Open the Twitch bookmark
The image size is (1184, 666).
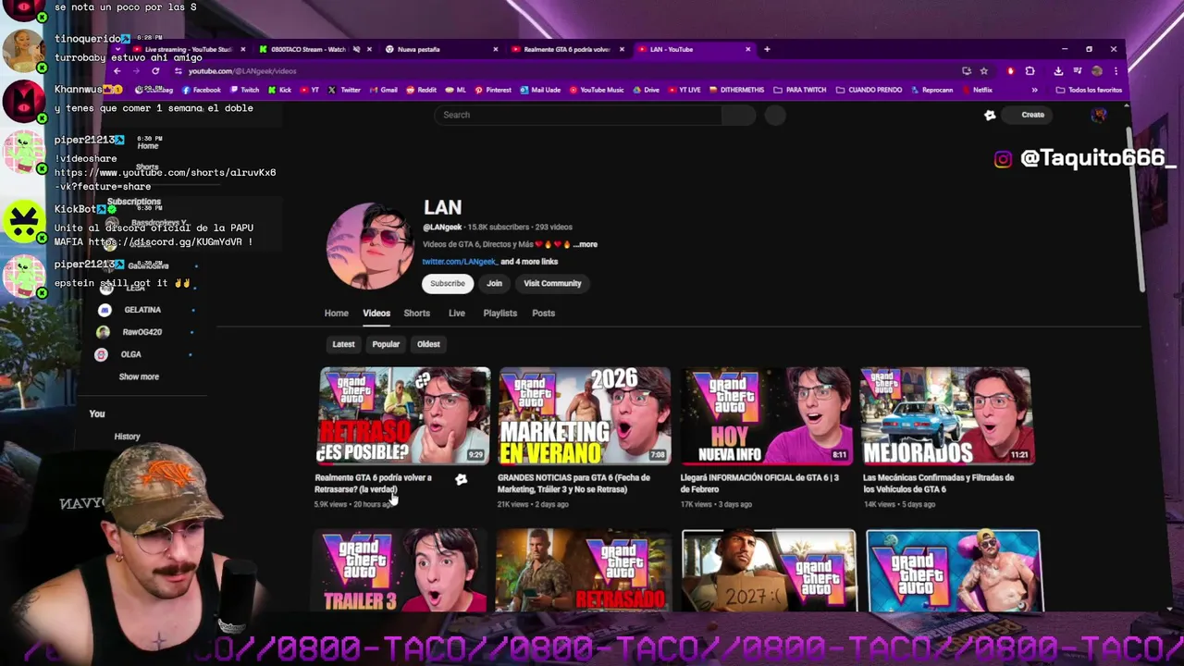[x=244, y=90]
